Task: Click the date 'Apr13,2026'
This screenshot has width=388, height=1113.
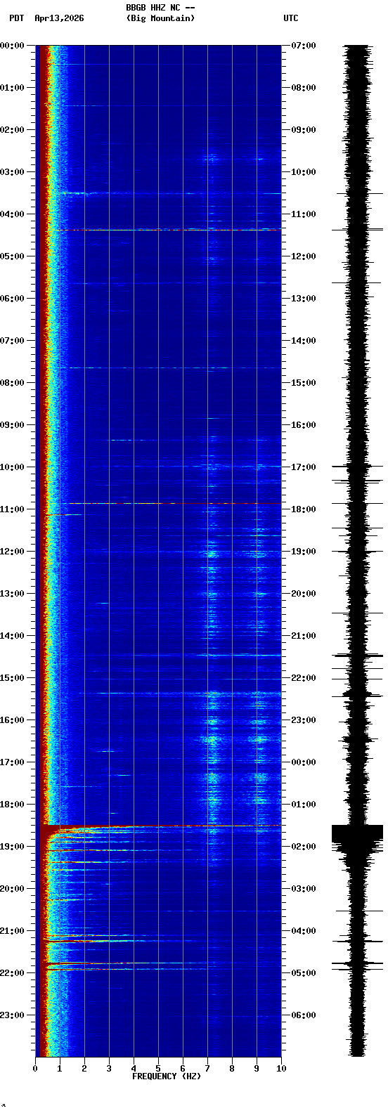Action: tap(59, 18)
